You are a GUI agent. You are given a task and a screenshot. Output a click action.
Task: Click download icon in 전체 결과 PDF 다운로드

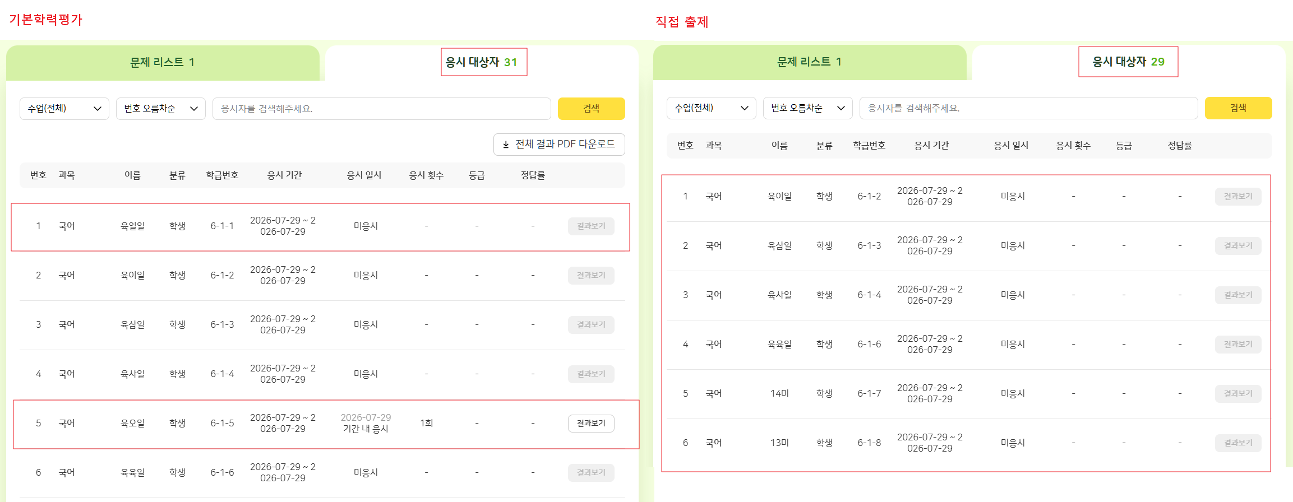pyautogui.click(x=506, y=145)
